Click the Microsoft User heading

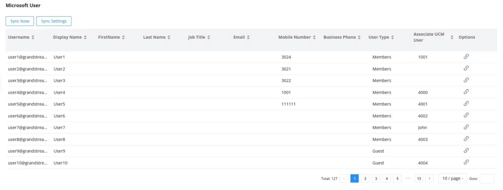click(23, 5)
